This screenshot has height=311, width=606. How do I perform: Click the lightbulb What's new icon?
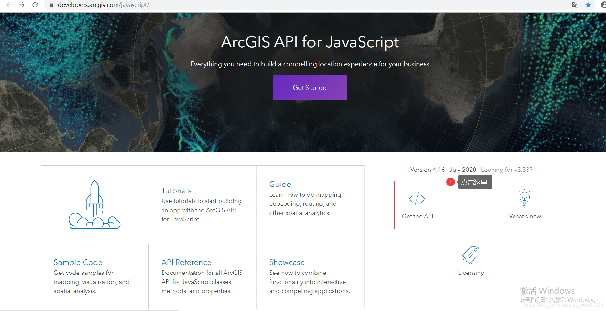pyautogui.click(x=524, y=199)
